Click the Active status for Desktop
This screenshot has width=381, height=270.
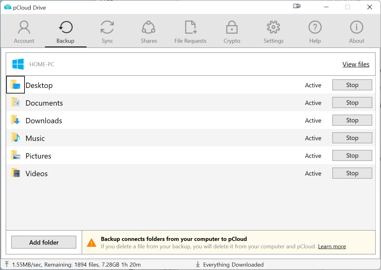(313, 85)
